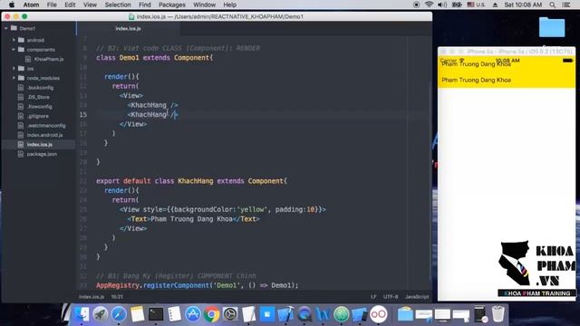This screenshot has width=580, height=326.
Task: Open iOS Simulator icon in Dock
Action: (x=360, y=314)
